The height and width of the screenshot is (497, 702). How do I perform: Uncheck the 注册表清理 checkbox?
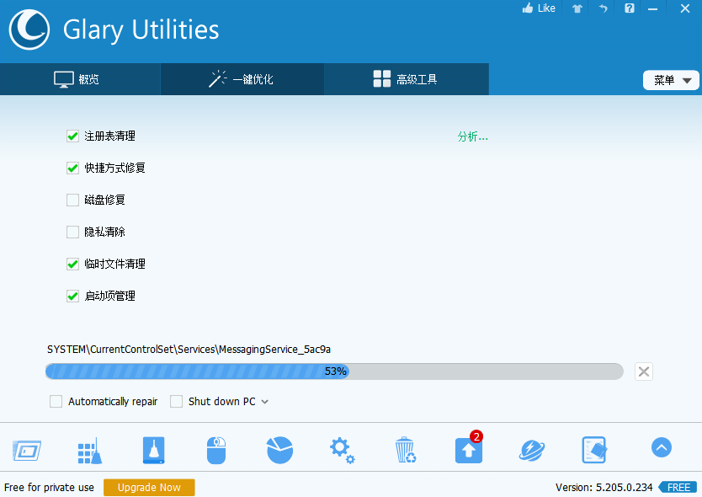click(x=72, y=136)
